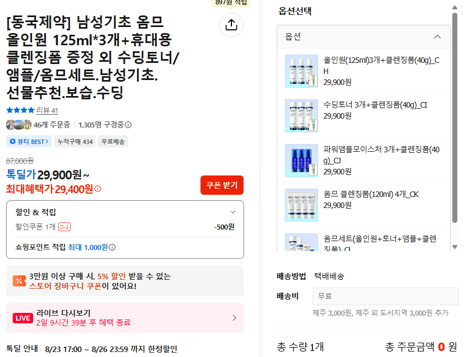The width and height of the screenshot is (470, 357).
Task: Click the D-3 coupon badge
Action: (64, 227)
